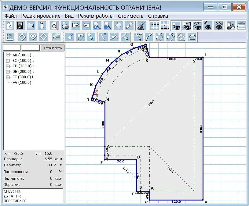Select the 90-degree angle tool
This screenshot has width=249, height=206.
pyautogui.click(x=9, y=37)
